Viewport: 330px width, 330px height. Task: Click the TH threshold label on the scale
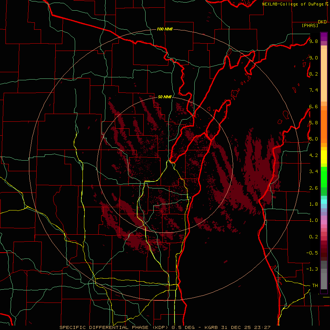[315, 286]
